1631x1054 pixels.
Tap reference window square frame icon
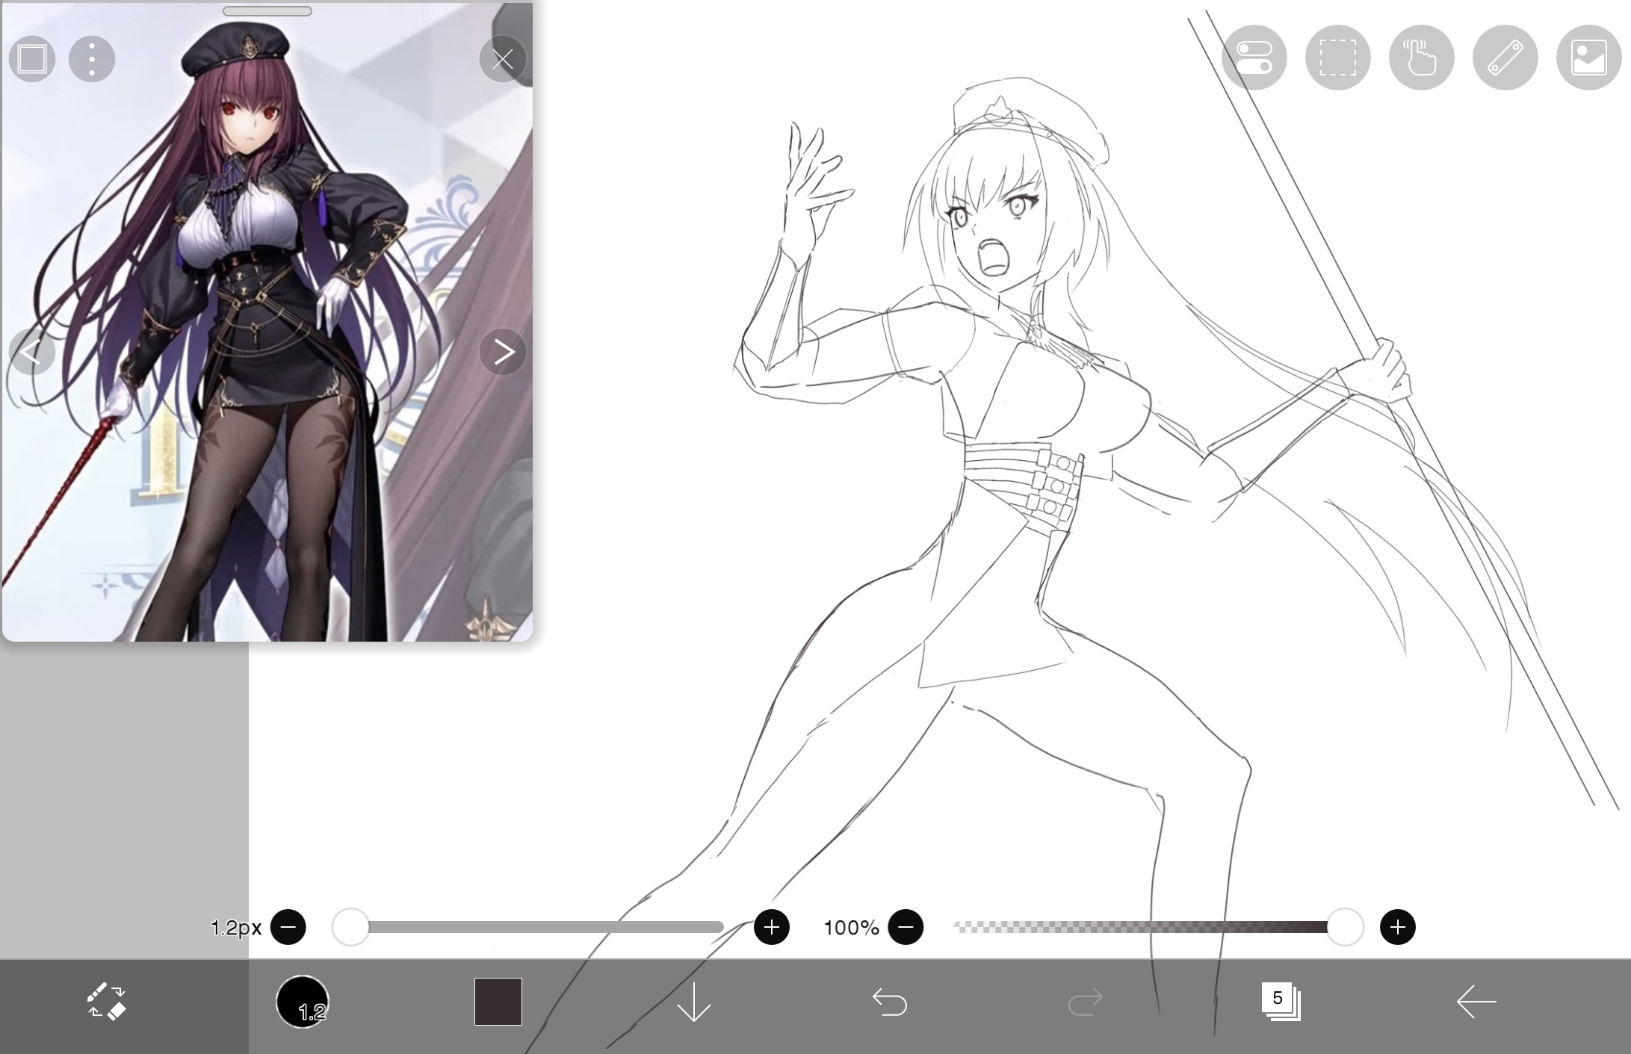pyautogui.click(x=32, y=59)
